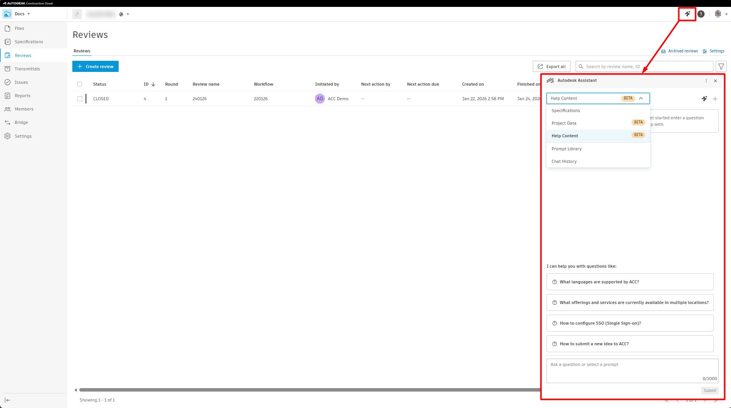Focus the search by review name field
Viewport: 731px width, 408px height.
click(x=645, y=67)
